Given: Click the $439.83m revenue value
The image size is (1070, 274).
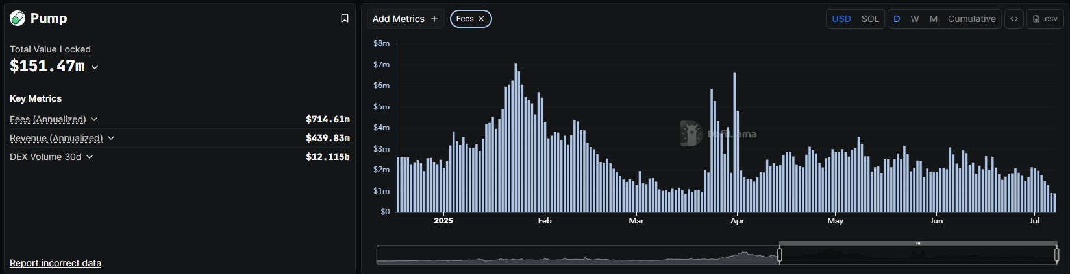Looking at the screenshot, I should click(328, 138).
